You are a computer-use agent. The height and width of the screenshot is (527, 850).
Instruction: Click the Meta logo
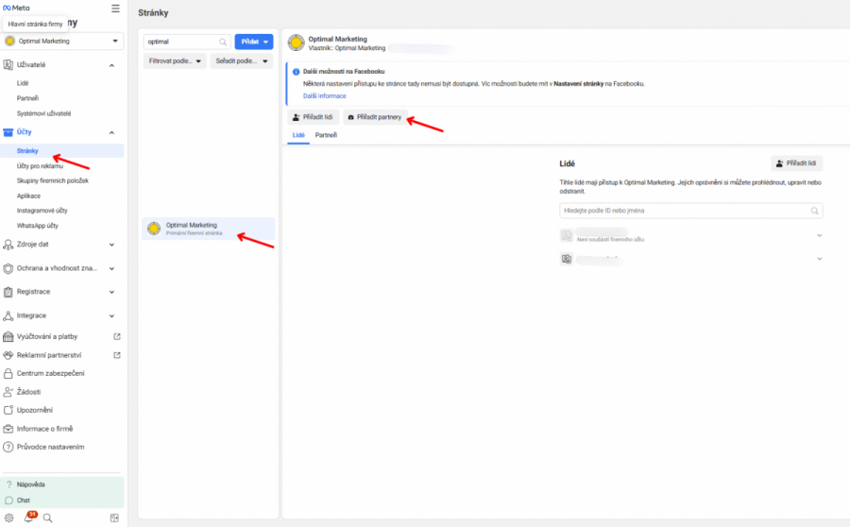(16, 8)
